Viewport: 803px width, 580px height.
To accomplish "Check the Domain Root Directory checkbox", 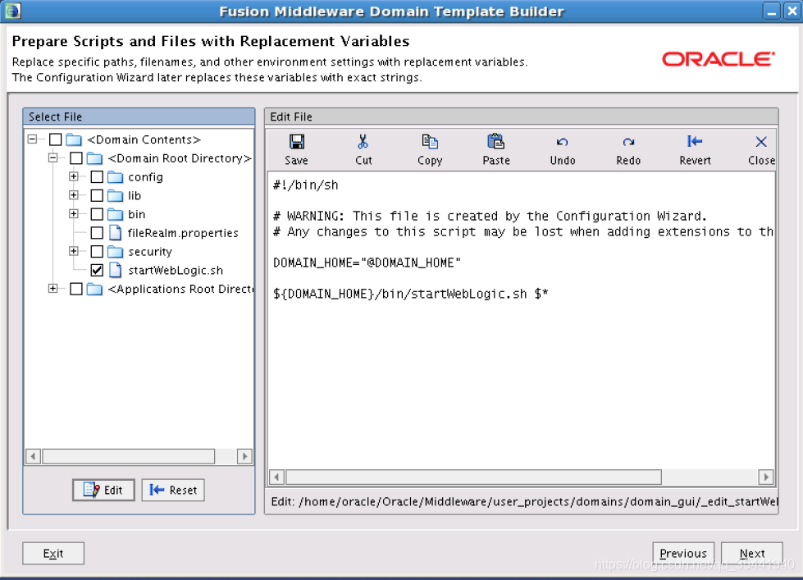I will (75, 158).
